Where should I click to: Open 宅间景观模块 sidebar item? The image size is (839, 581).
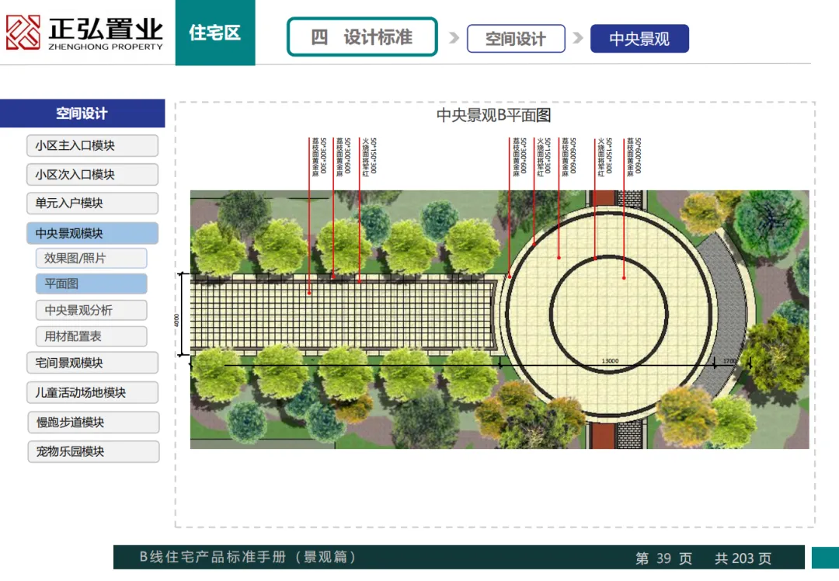point(92,363)
